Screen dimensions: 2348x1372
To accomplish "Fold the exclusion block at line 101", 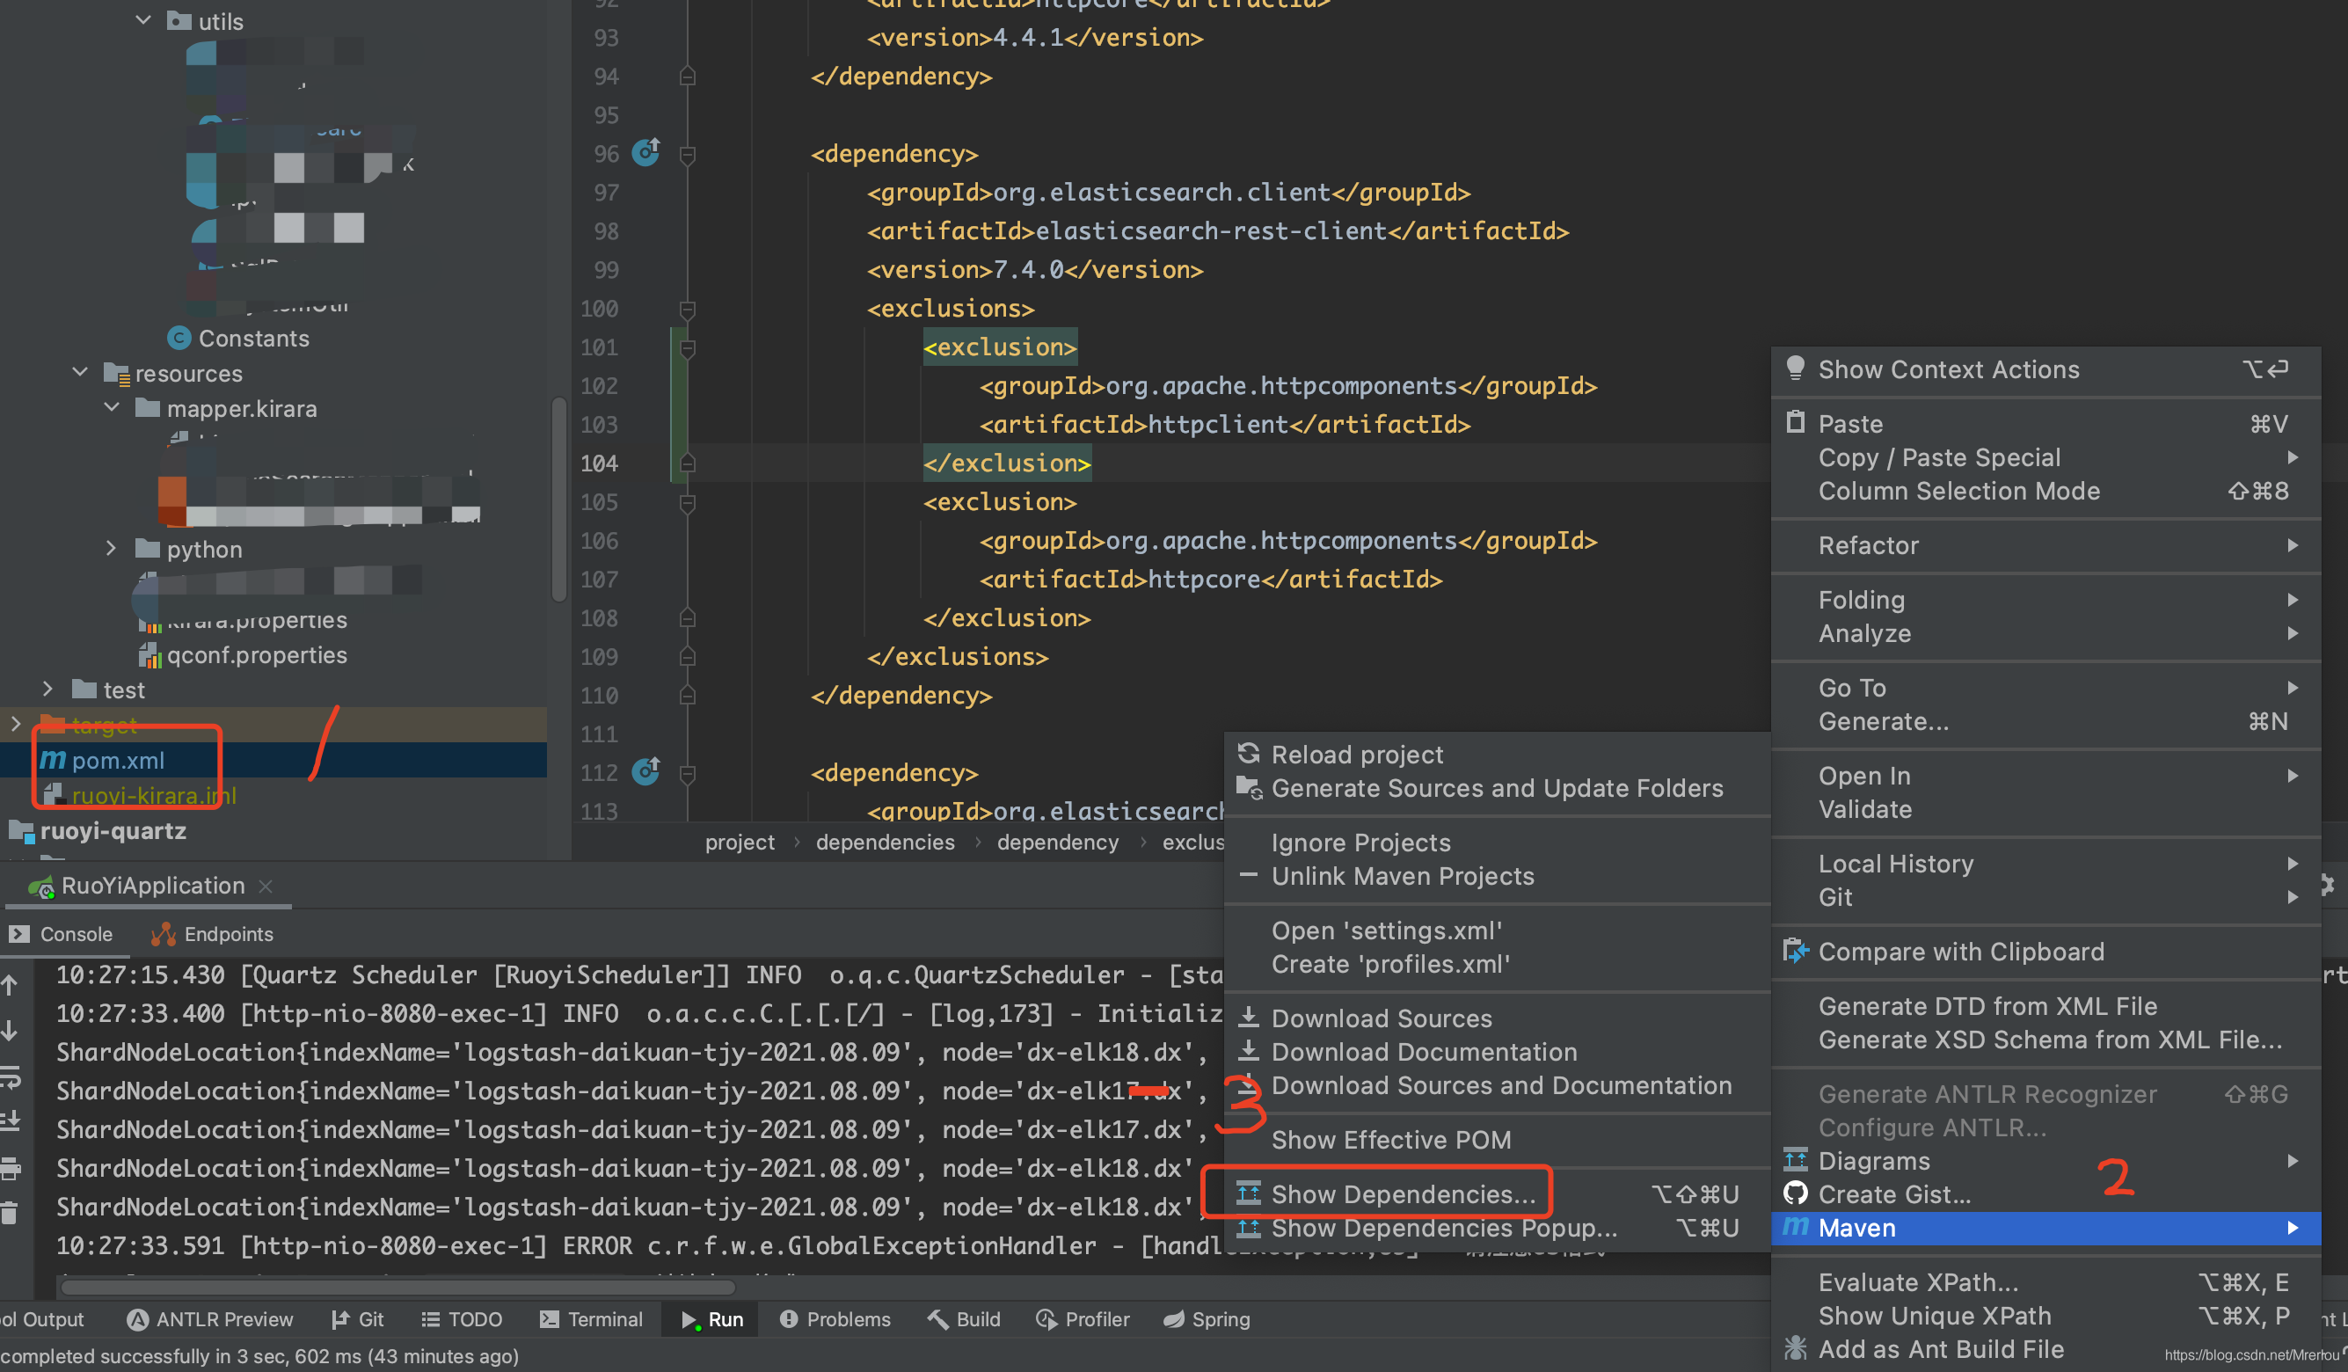I will tap(687, 347).
